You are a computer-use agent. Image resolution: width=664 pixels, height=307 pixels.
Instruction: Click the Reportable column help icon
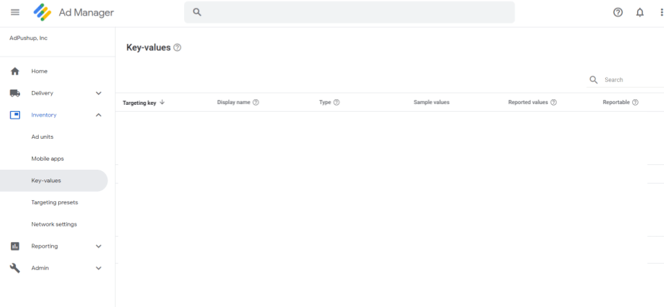pyautogui.click(x=635, y=102)
